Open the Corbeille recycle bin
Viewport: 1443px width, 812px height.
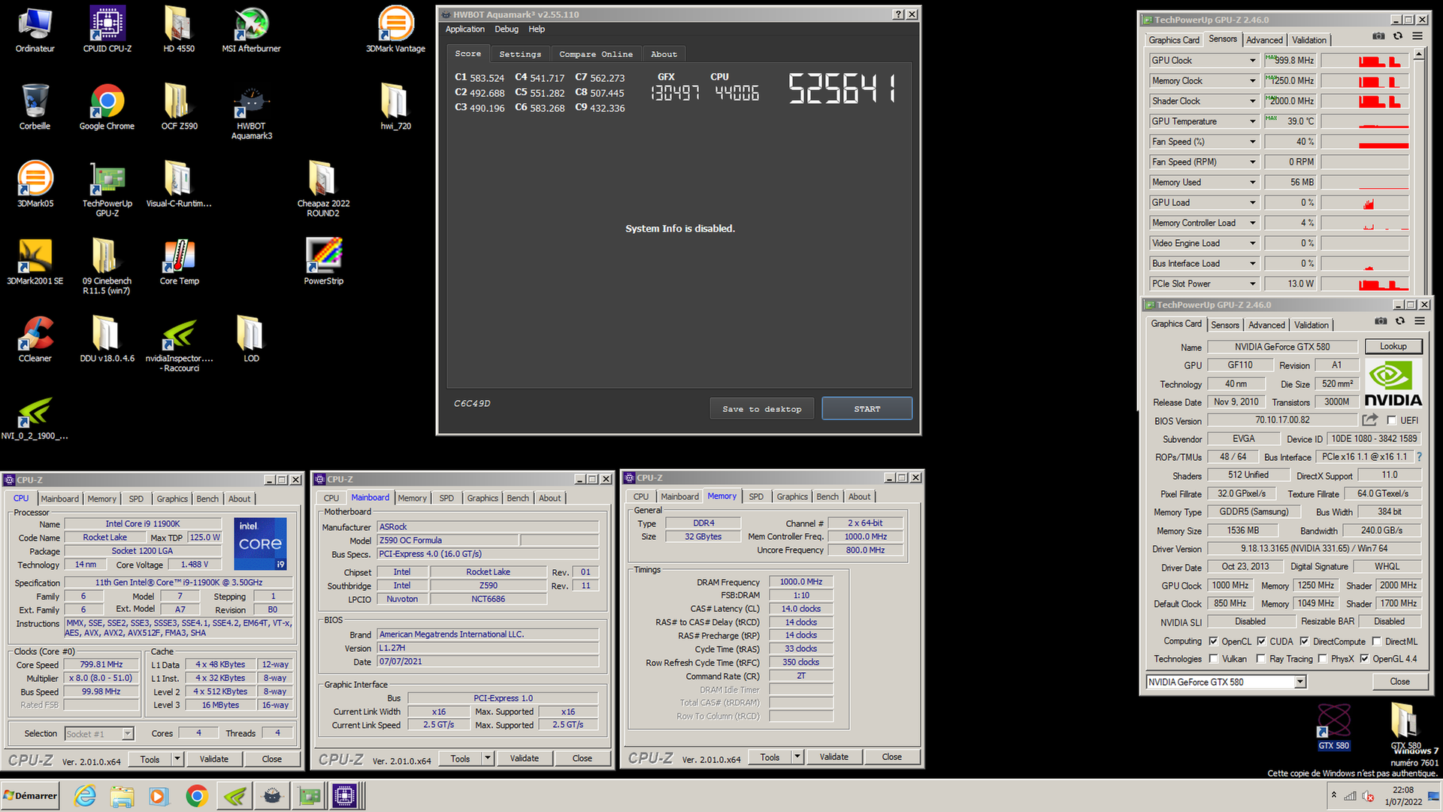tap(35, 107)
